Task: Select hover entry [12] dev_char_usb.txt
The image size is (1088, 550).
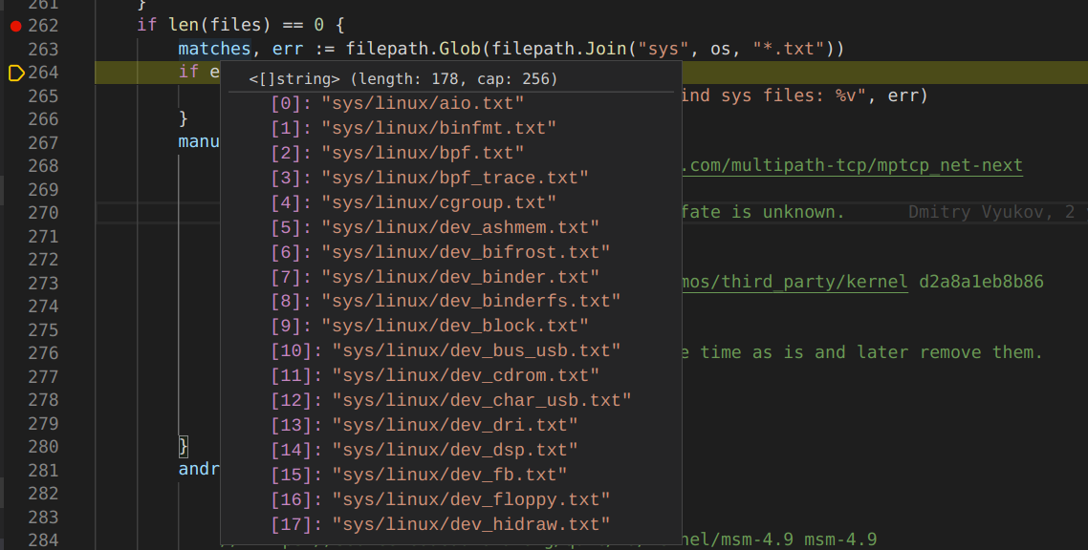Action: [x=481, y=401]
